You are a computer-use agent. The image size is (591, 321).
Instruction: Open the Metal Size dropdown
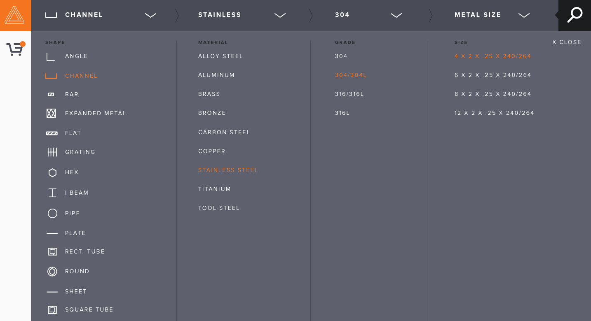tap(524, 15)
